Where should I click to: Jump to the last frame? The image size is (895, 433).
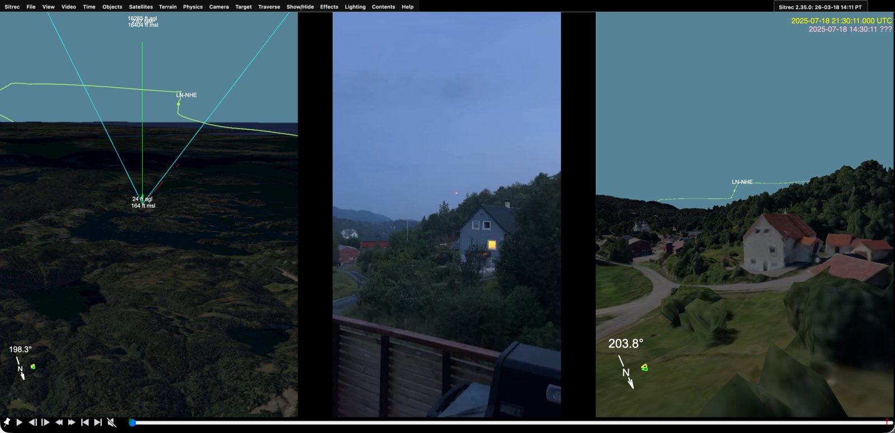[x=98, y=422]
